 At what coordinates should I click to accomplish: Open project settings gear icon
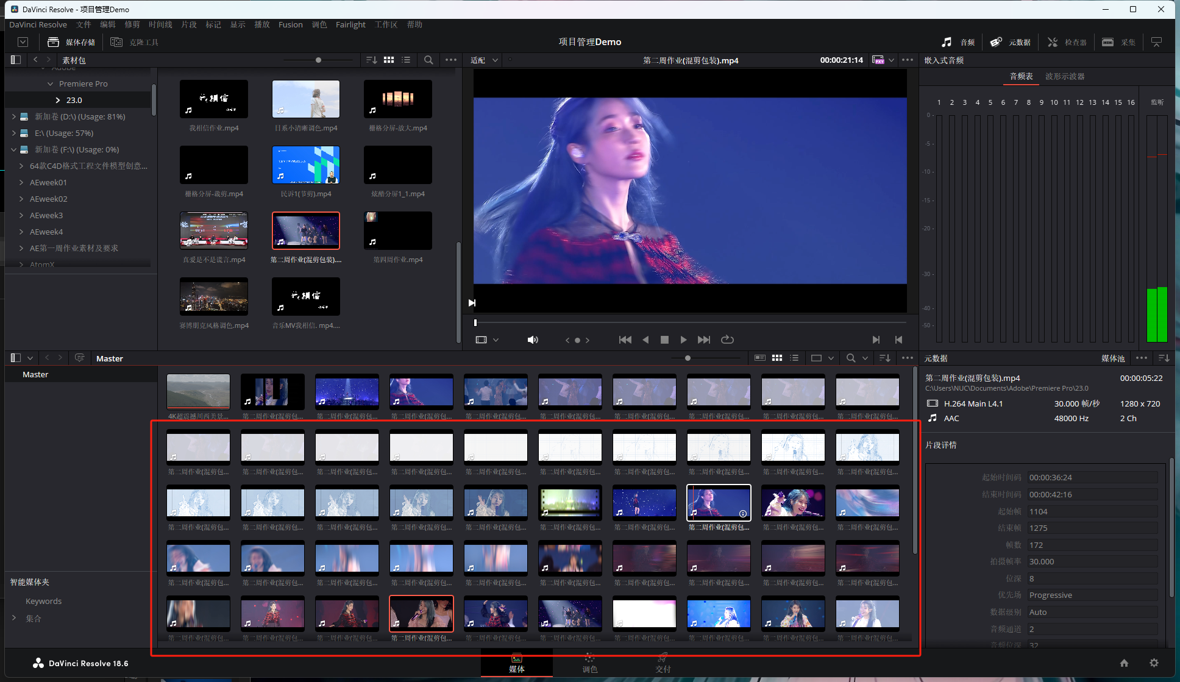pyautogui.click(x=1154, y=662)
